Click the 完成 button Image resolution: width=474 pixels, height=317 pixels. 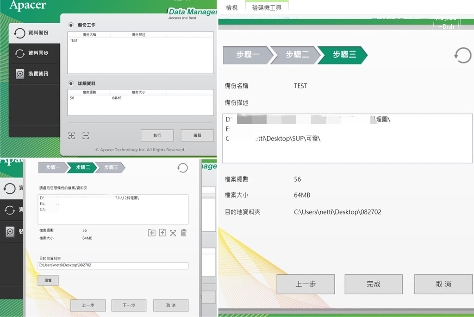coord(374,284)
